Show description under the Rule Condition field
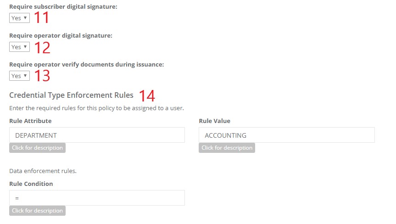The height and width of the screenshot is (224, 396). 37,211
